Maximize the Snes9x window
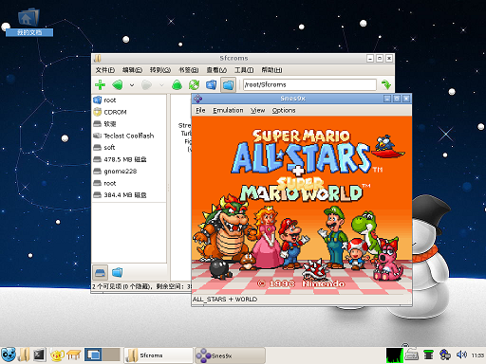 tap(397, 99)
